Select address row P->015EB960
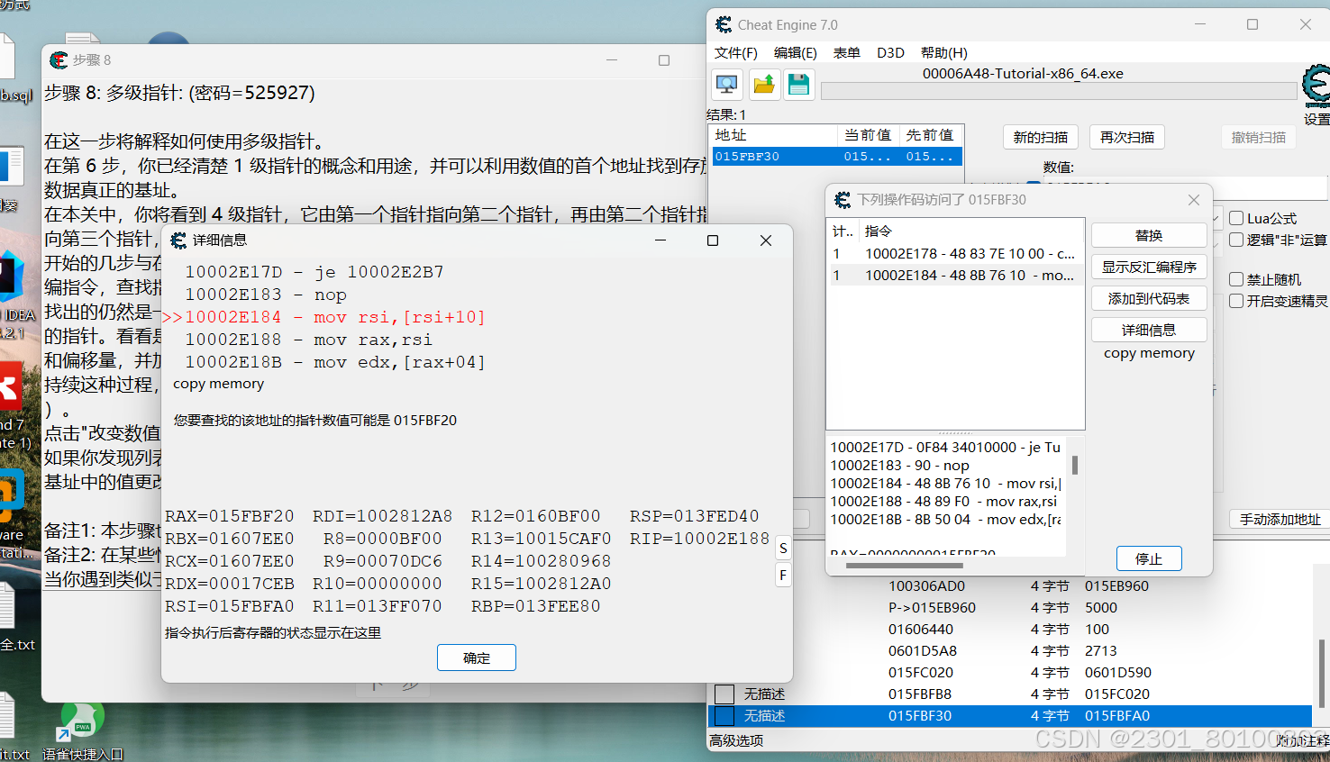1330x762 pixels. coord(1009,608)
